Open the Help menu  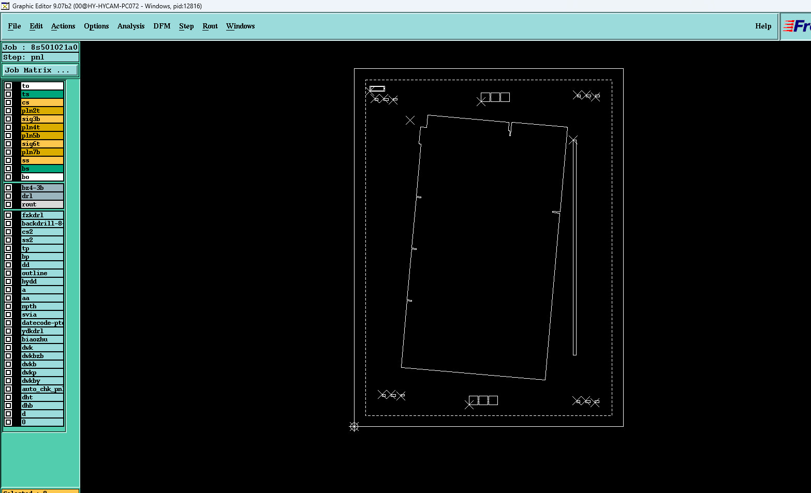[x=763, y=26]
